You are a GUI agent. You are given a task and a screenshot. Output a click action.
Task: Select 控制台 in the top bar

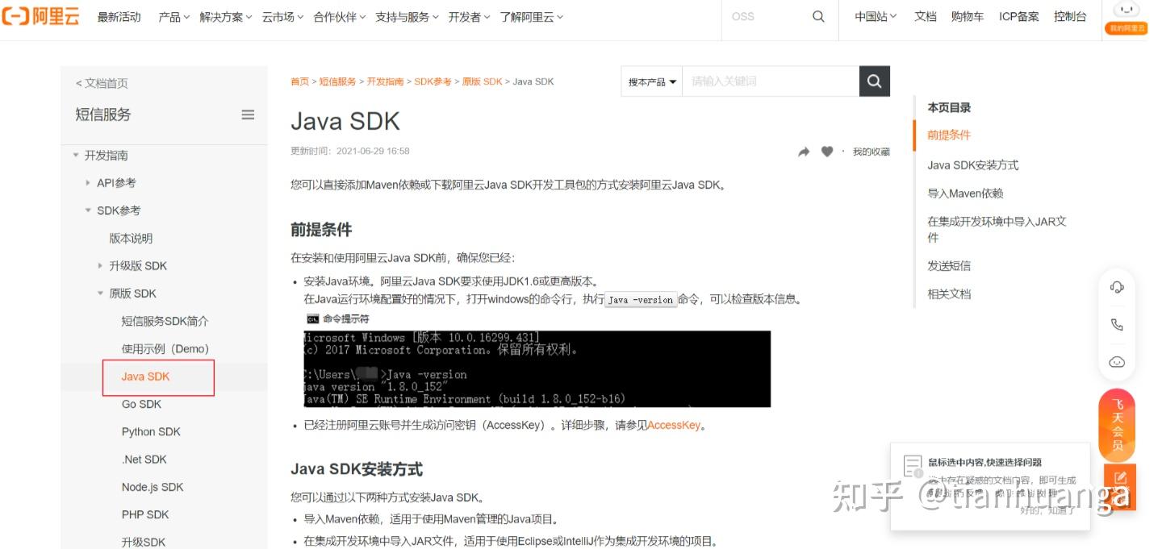pyautogui.click(x=1070, y=16)
